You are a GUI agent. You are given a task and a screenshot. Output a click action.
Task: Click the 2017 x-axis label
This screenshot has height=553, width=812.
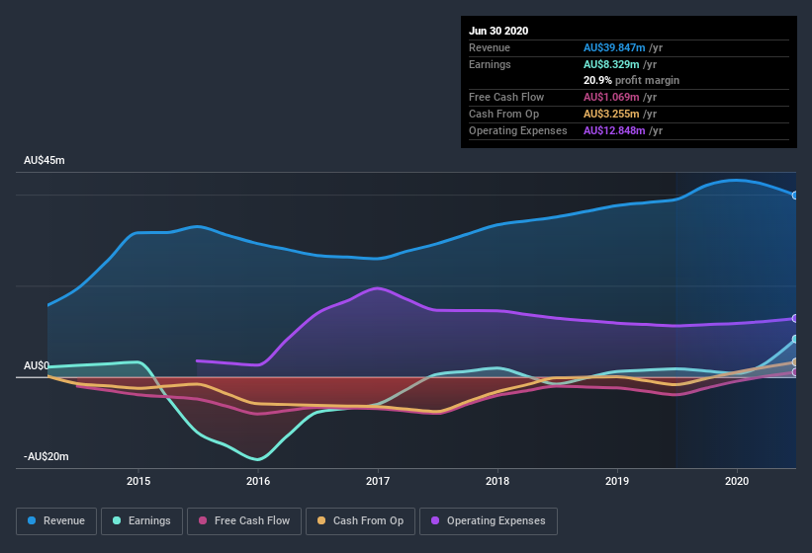click(378, 481)
